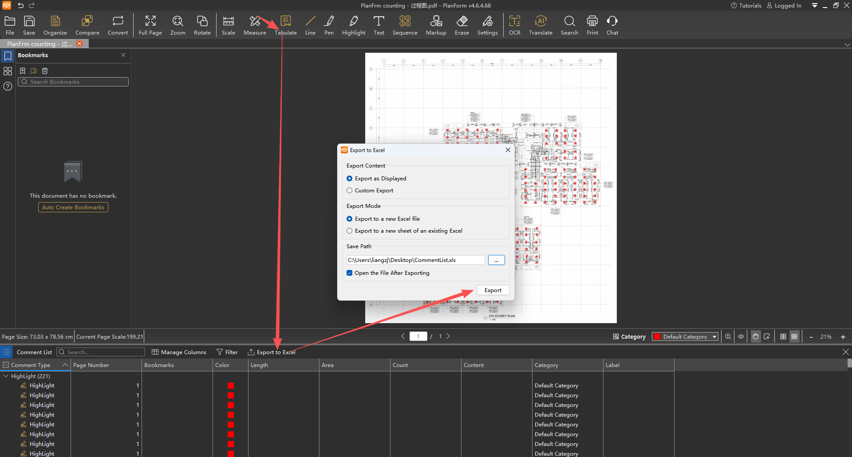Select the Highlight tool in toolbar

(x=353, y=25)
